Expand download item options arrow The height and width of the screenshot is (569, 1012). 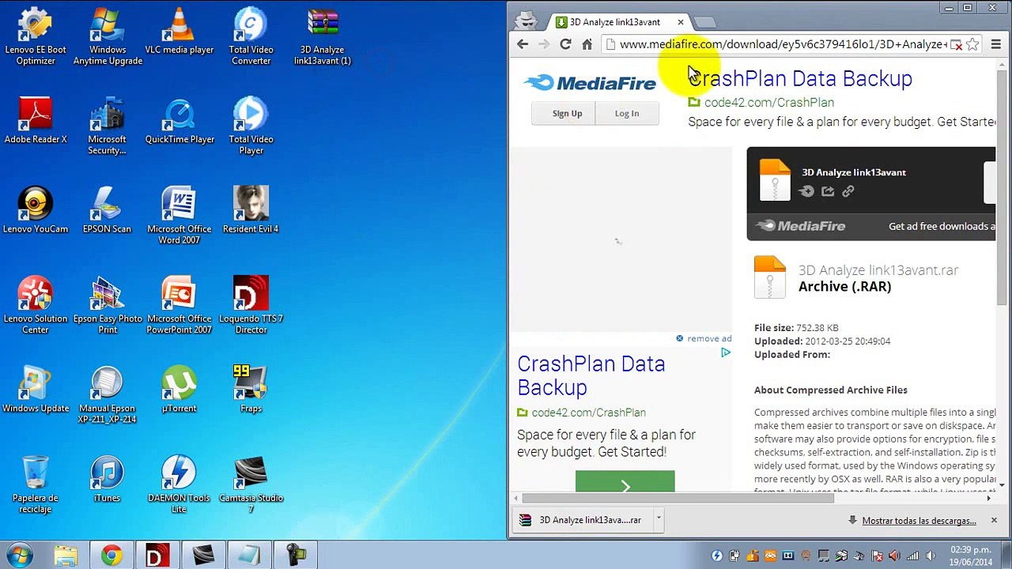click(x=658, y=519)
